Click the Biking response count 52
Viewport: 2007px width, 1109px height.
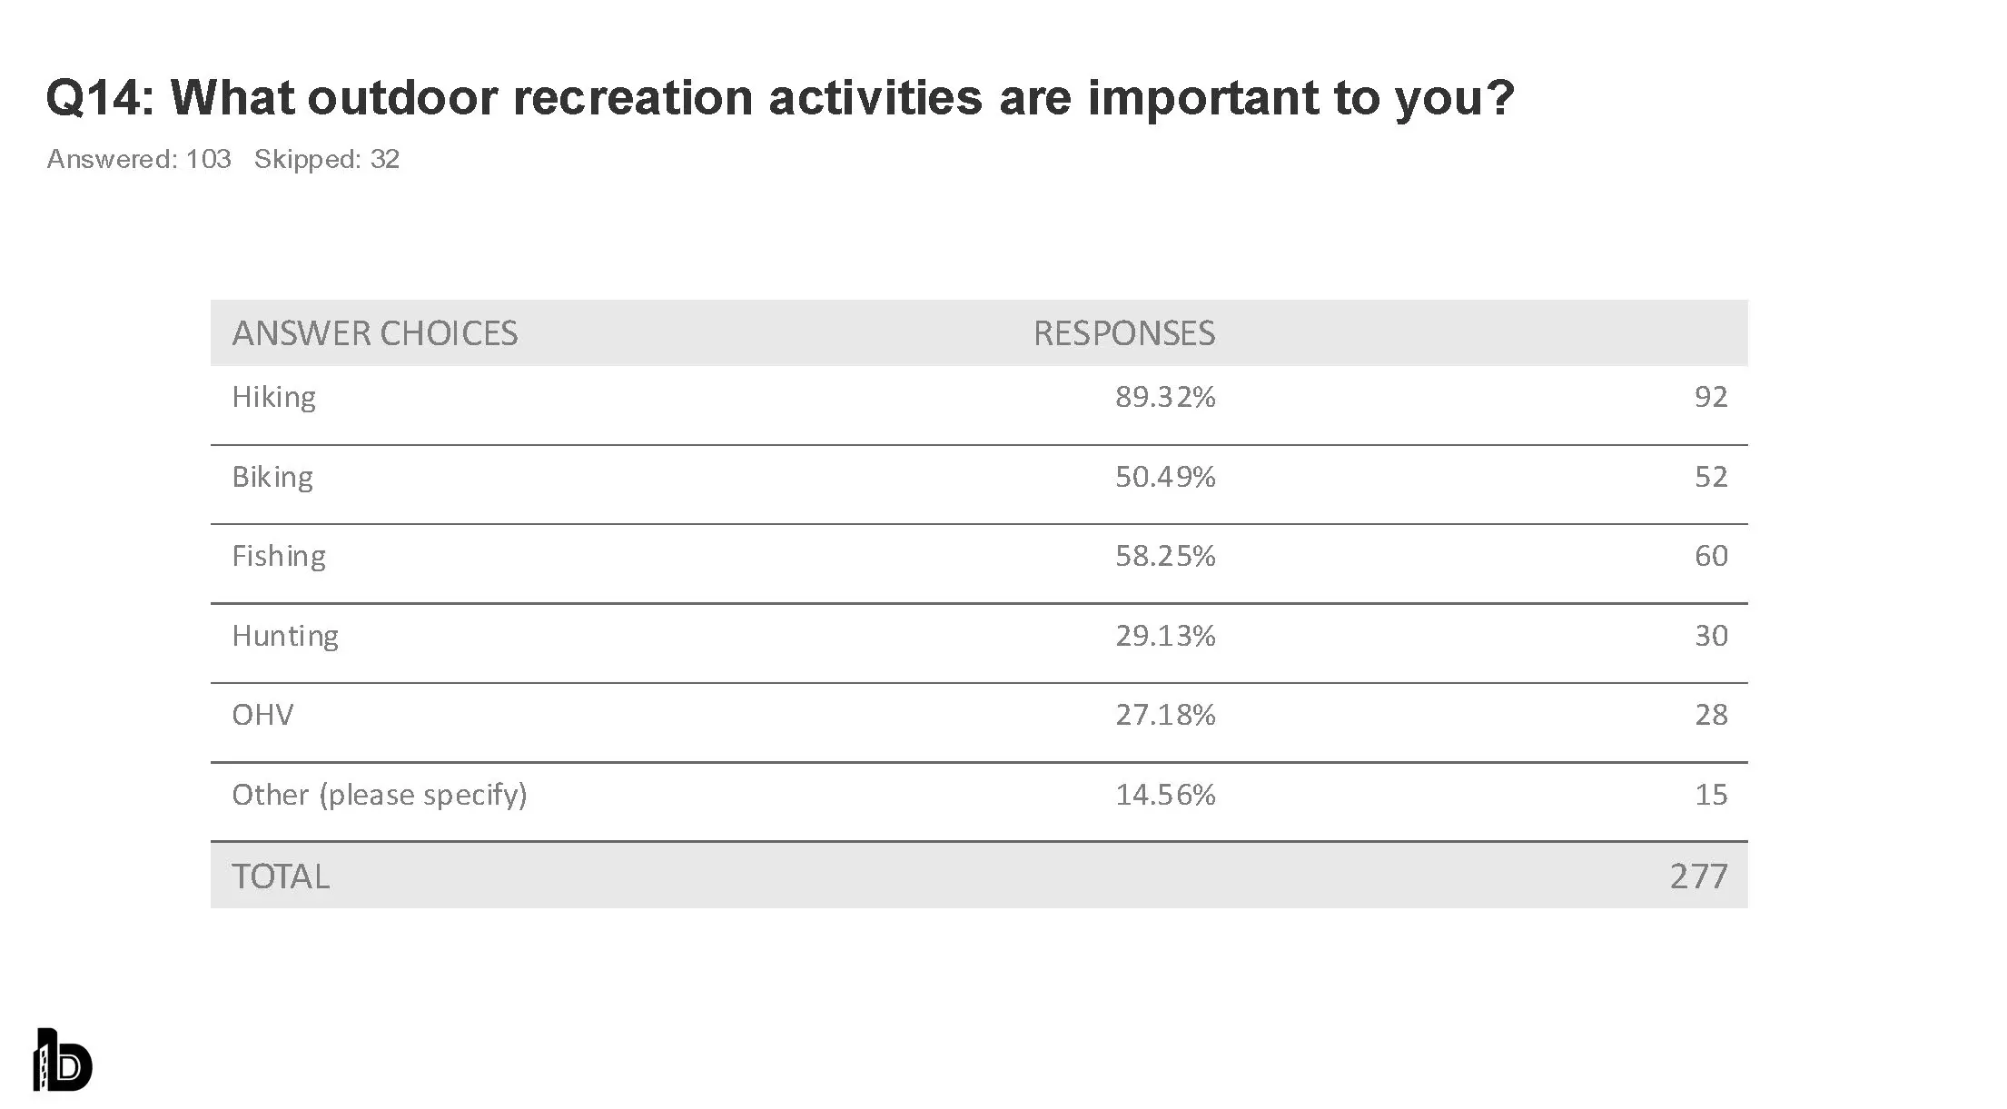[1711, 477]
